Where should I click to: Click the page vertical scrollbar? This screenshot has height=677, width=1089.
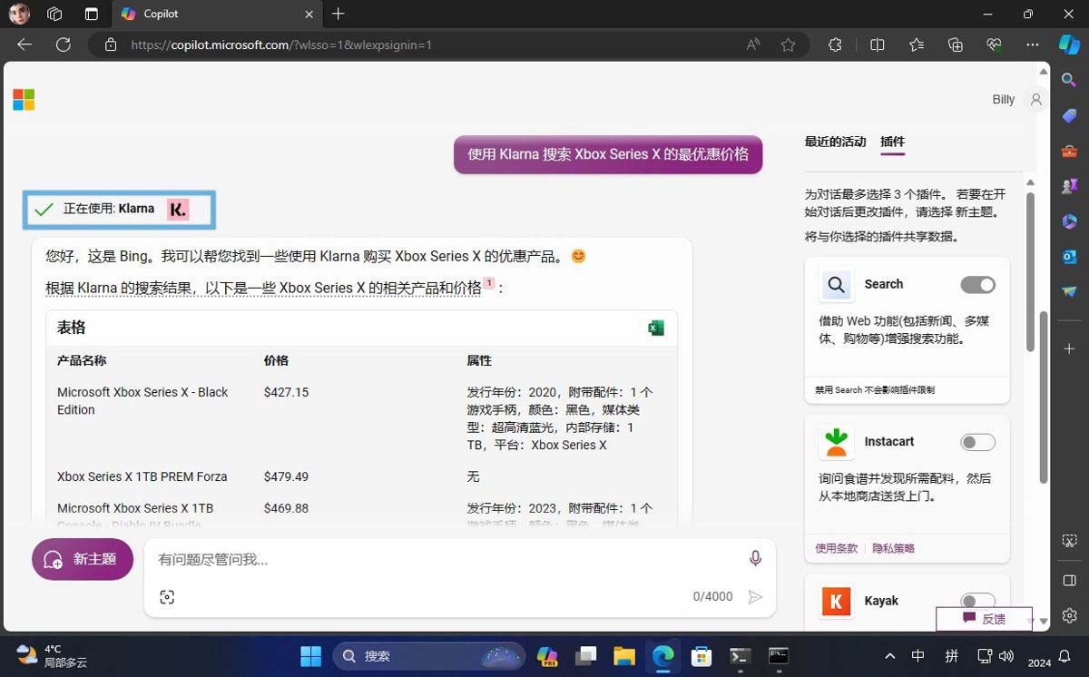click(1044, 397)
